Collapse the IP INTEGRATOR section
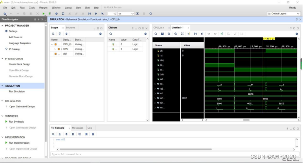Viewport: 303px width, 163px height. point(2,59)
